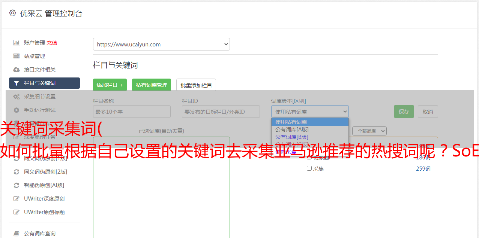Open 站点管理 via its server icon
The height and width of the screenshot is (238, 479).
16,56
